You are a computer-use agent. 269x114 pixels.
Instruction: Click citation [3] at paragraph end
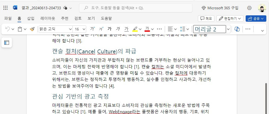(x=79, y=41)
